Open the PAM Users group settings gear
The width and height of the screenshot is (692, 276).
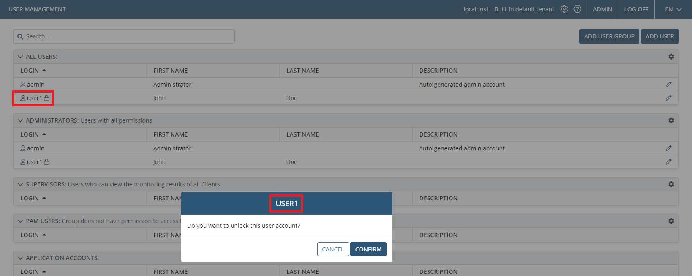671,221
